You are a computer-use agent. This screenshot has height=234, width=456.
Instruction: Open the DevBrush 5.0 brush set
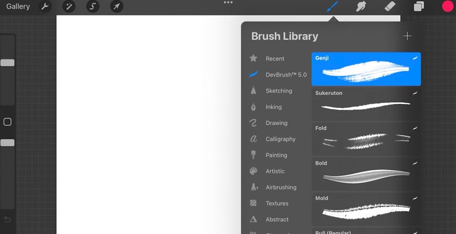click(x=278, y=74)
